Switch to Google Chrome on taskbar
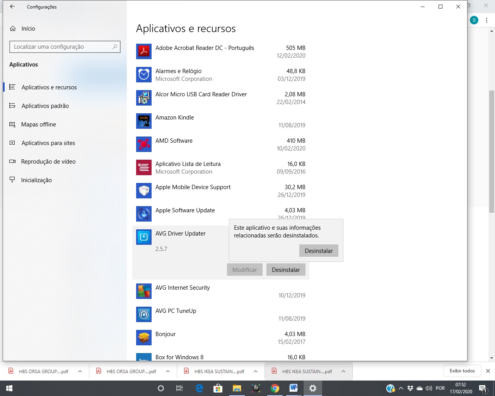 (275, 388)
